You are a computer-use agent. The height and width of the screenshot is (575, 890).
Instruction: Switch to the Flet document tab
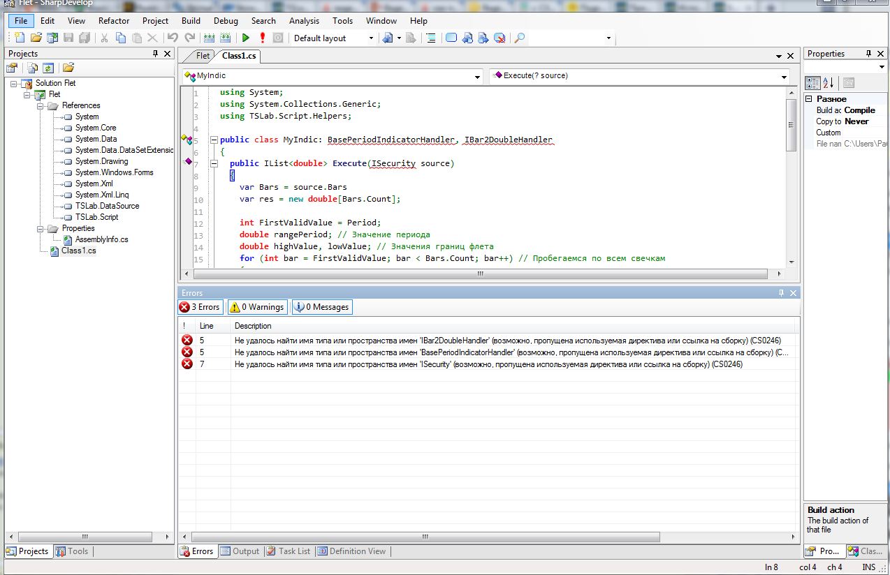pos(203,56)
